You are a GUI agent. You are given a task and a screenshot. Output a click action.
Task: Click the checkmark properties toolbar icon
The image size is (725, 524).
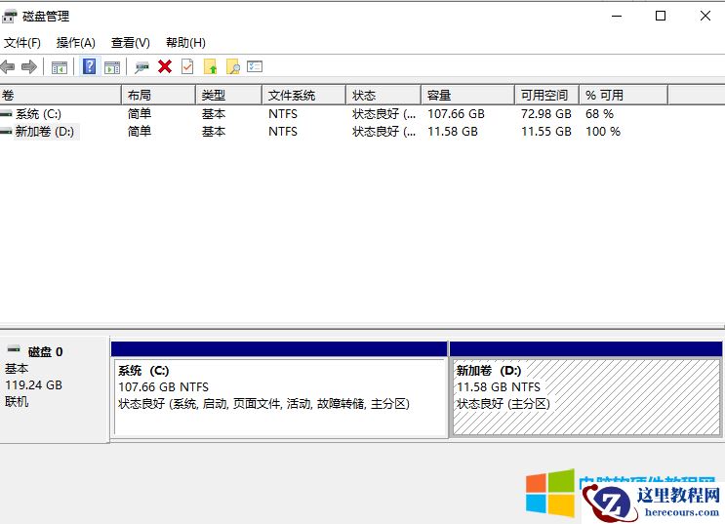pyautogui.click(x=187, y=66)
